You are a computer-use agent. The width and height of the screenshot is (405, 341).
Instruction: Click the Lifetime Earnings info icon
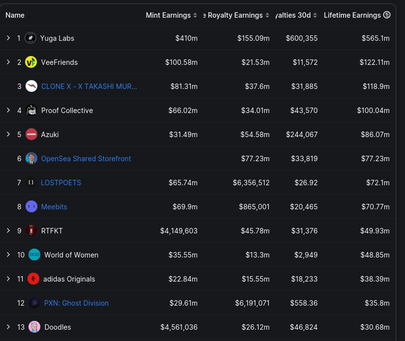tap(387, 15)
